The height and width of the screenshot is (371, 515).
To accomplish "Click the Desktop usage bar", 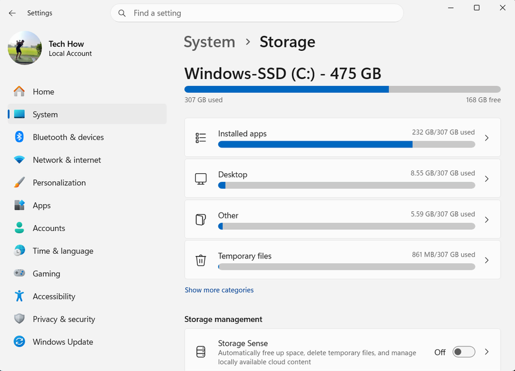I will pyautogui.click(x=347, y=185).
